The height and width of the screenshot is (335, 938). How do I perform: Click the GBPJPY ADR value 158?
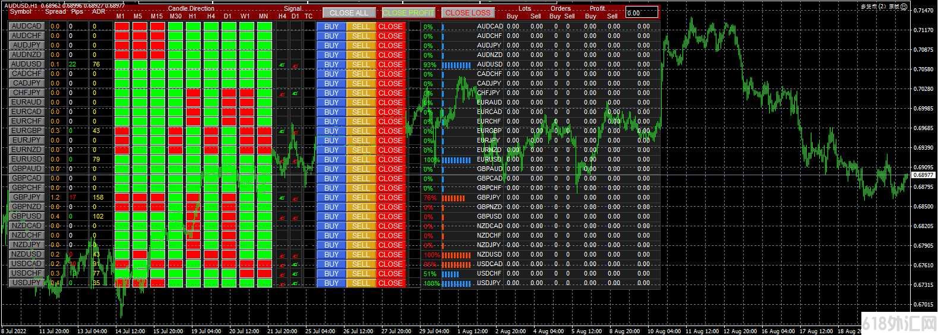tap(98, 197)
